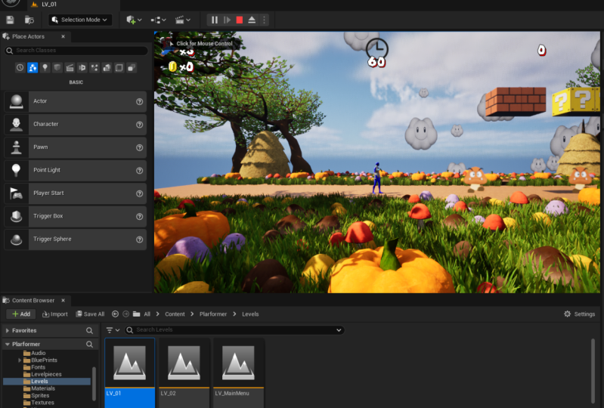Go forward in Content Browser history
This screenshot has width=604, height=408.
click(x=125, y=314)
